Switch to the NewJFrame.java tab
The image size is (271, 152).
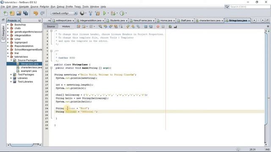[x=142, y=21]
